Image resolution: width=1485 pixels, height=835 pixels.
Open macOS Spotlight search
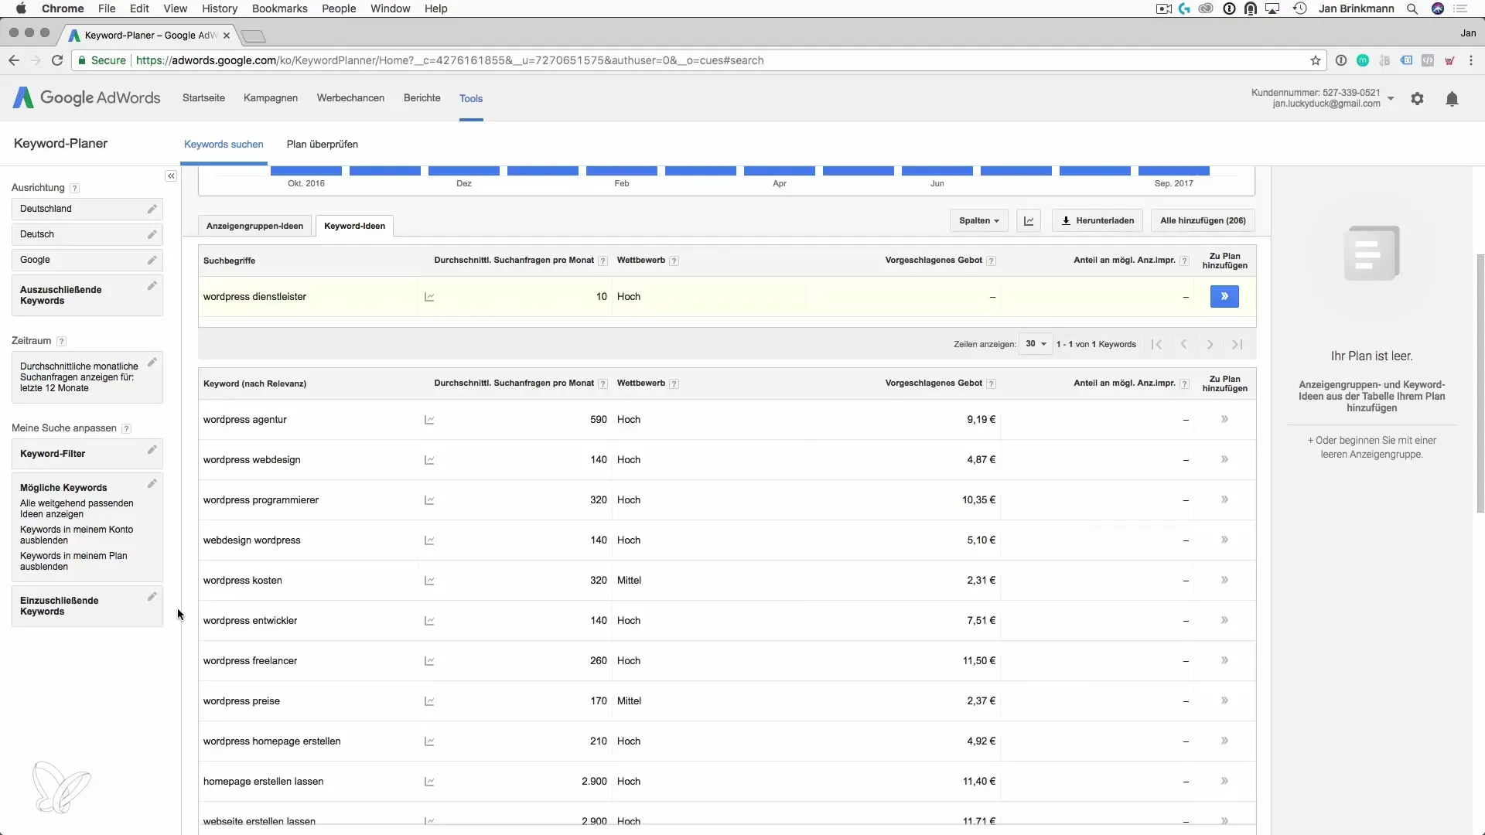point(1412,9)
